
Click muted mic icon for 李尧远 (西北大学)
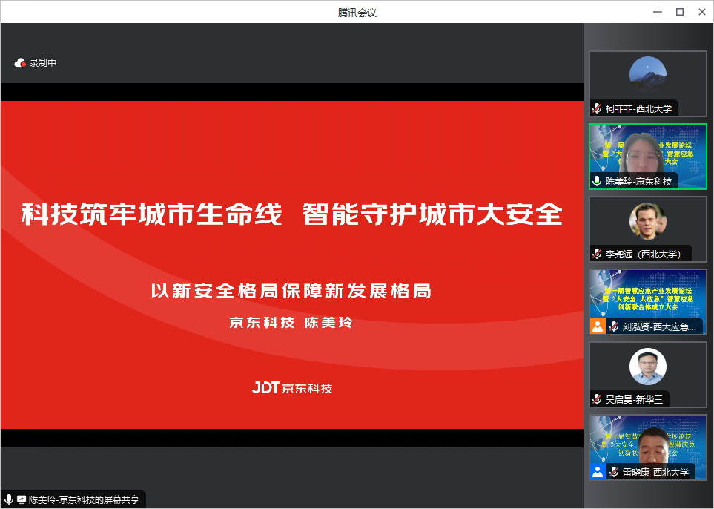coord(597,254)
